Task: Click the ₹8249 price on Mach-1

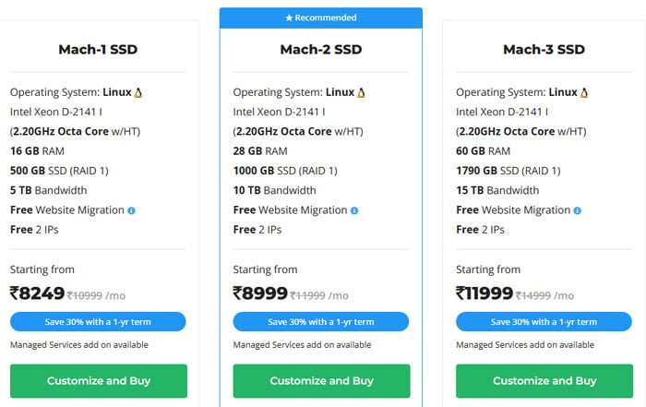Action: tap(38, 293)
